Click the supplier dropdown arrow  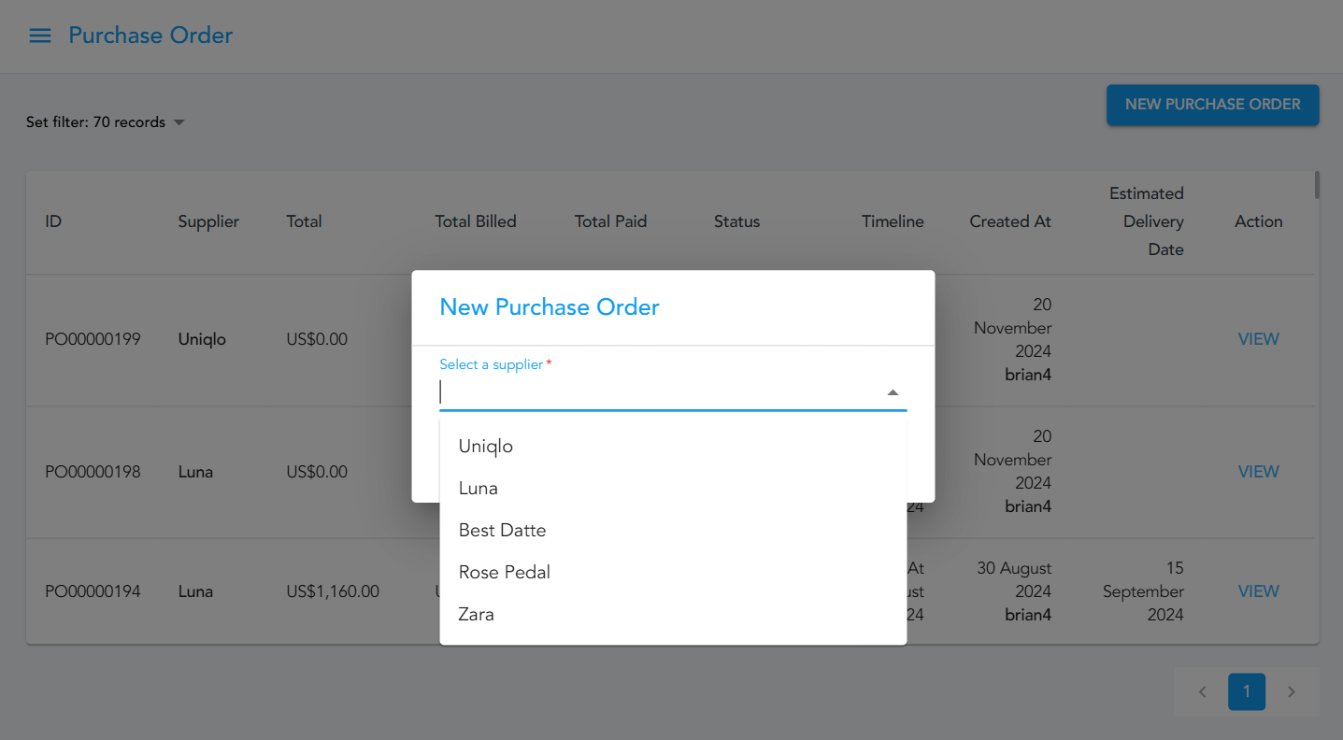point(893,392)
